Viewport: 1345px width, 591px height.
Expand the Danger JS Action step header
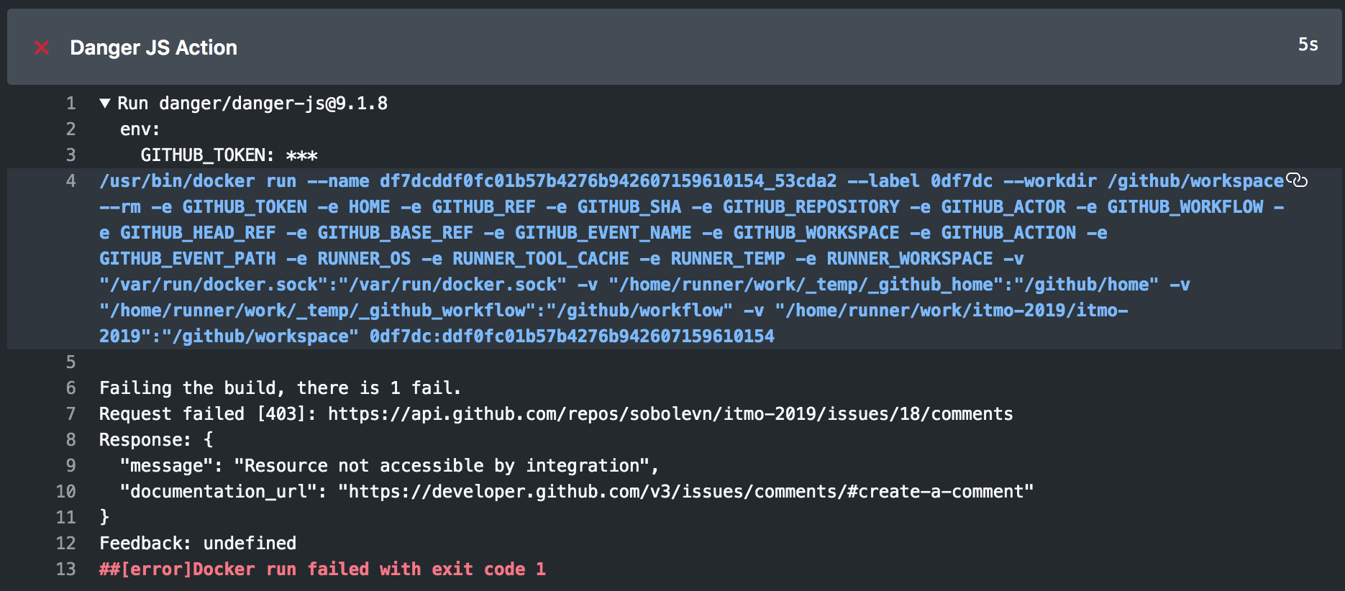coord(152,47)
